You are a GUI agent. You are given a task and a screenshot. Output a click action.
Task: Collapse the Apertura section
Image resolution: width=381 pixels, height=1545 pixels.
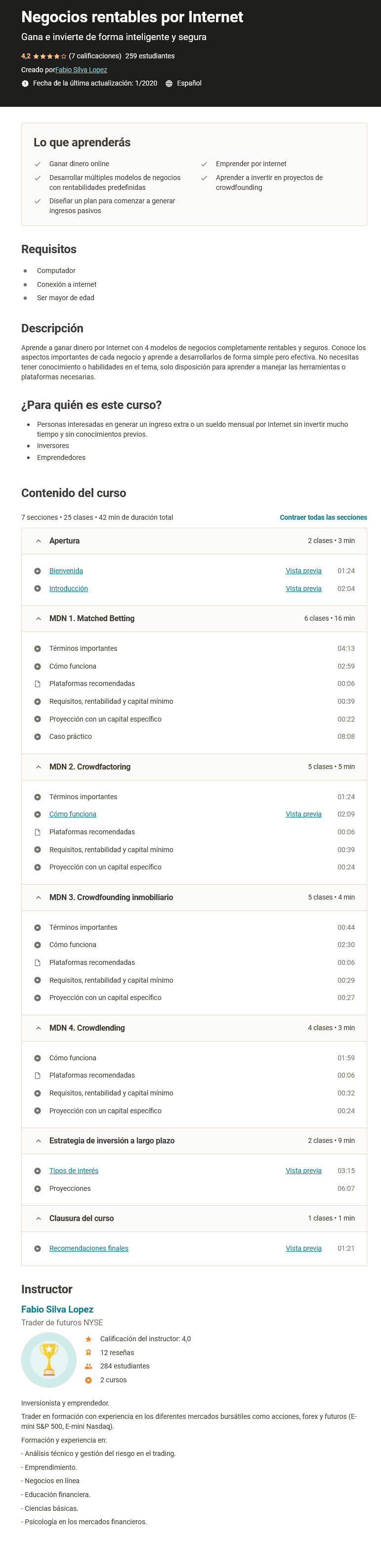pos(39,541)
